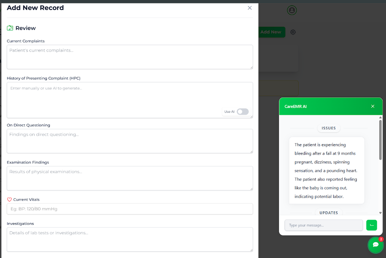Switch to the UPDATES tab

[328, 212]
